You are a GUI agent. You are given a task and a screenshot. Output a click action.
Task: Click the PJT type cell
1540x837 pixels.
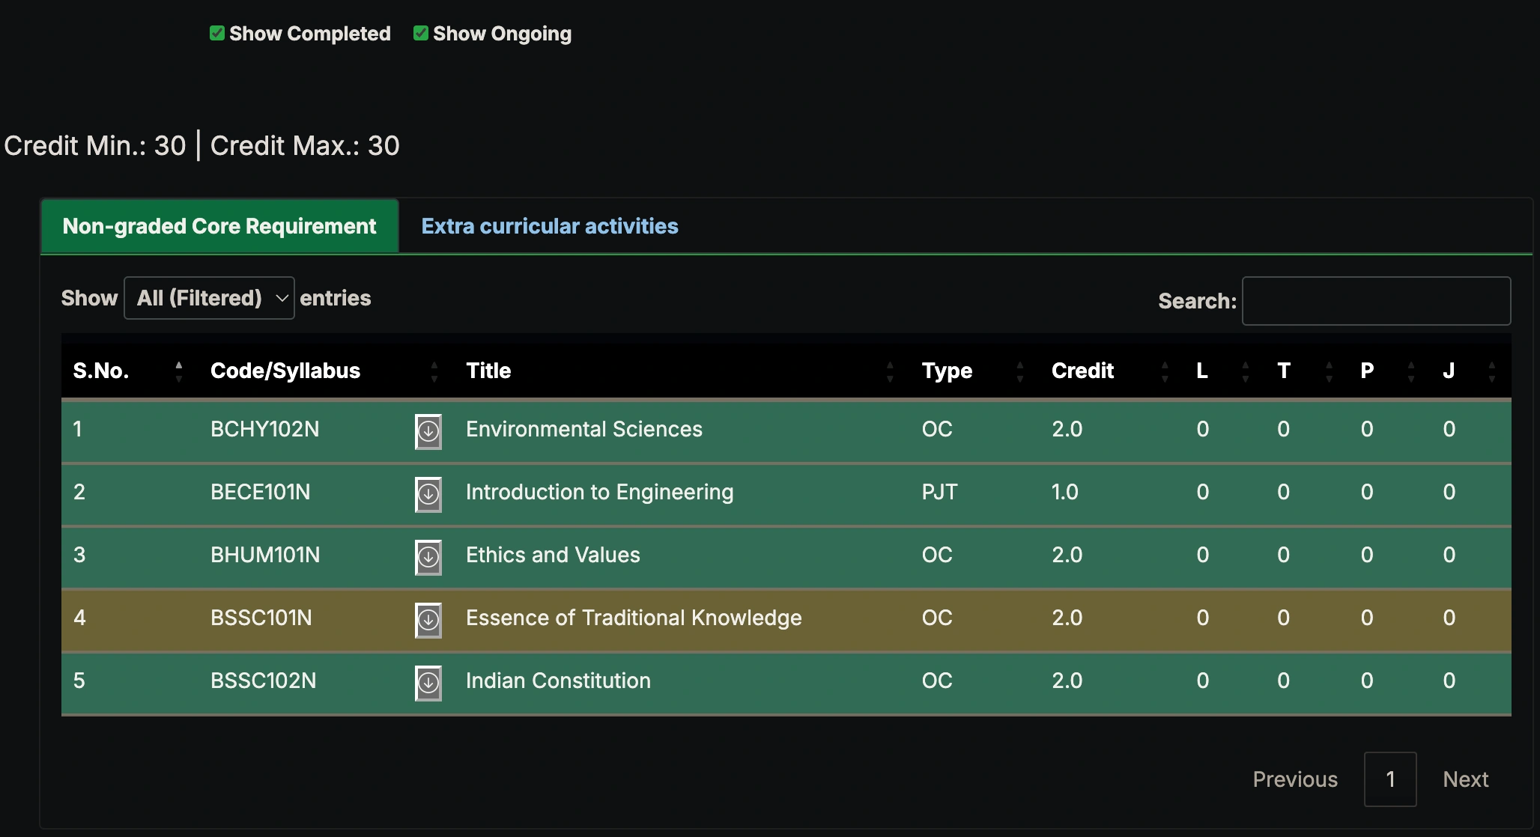pyautogui.click(x=939, y=492)
